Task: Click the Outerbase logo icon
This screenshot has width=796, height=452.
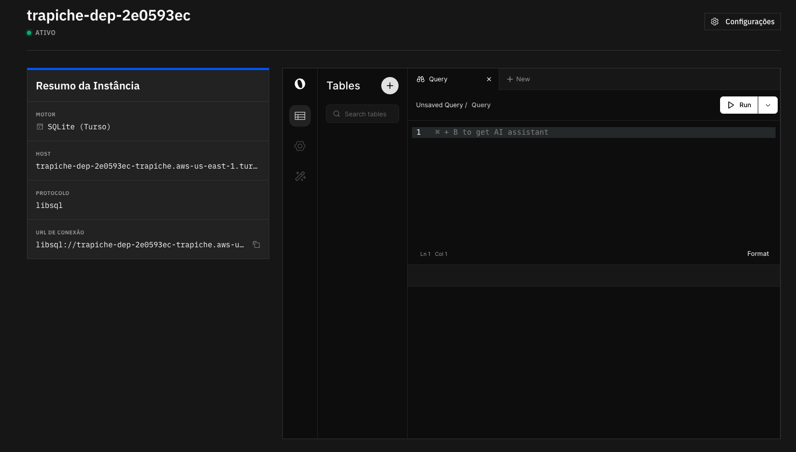Action: click(x=300, y=84)
